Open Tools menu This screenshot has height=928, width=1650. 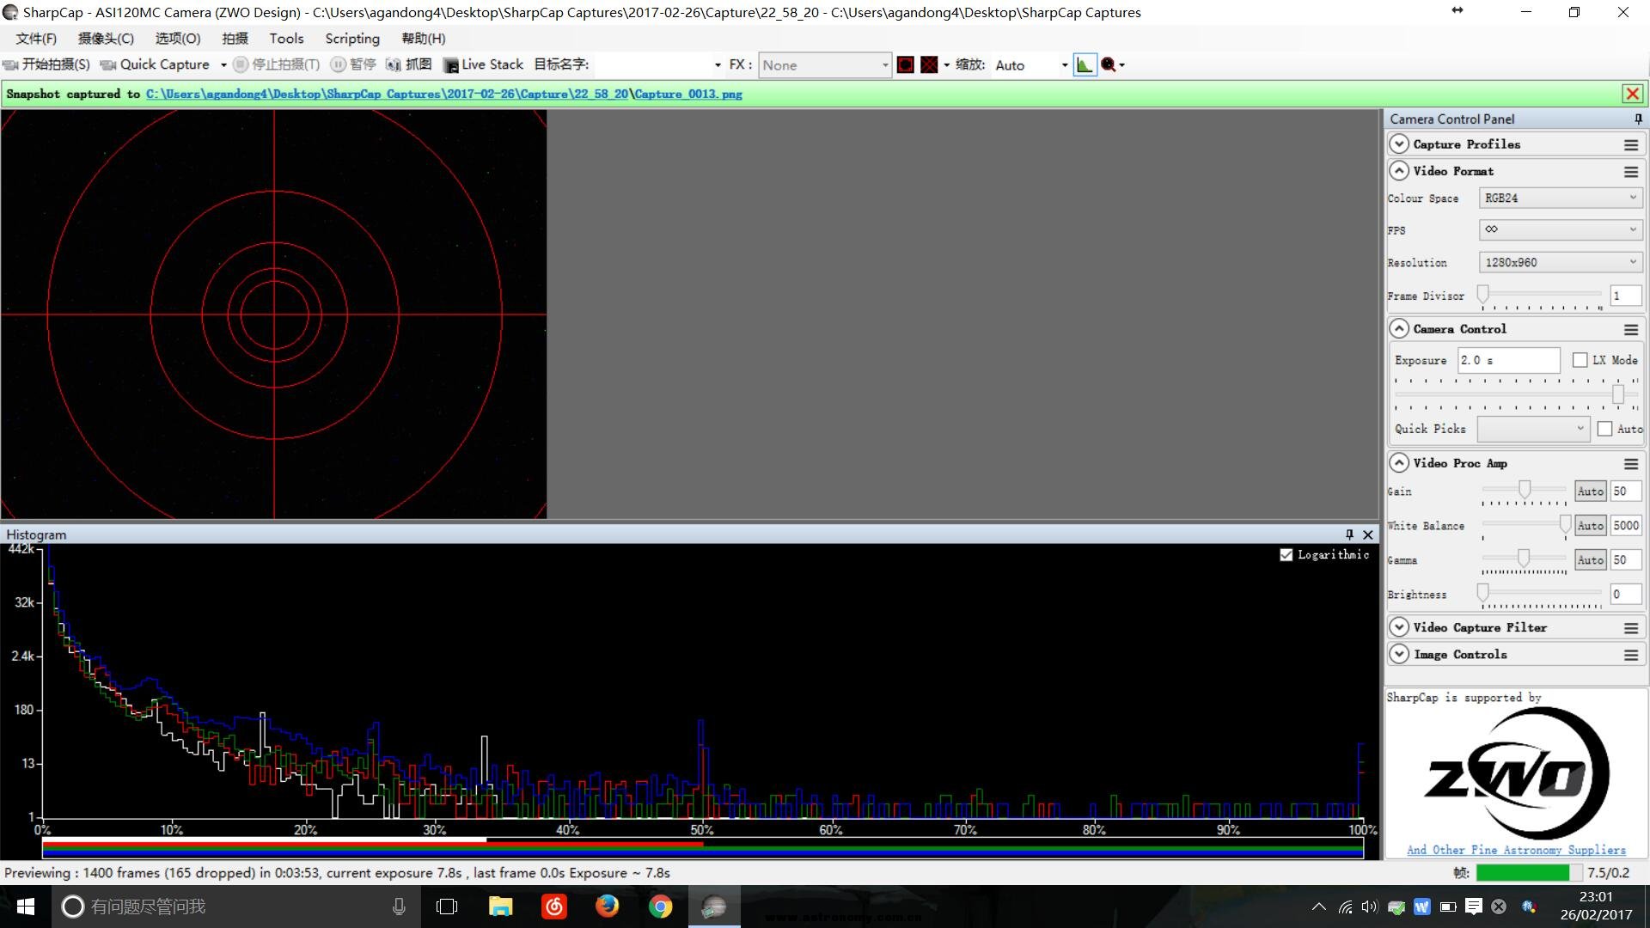tap(286, 39)
